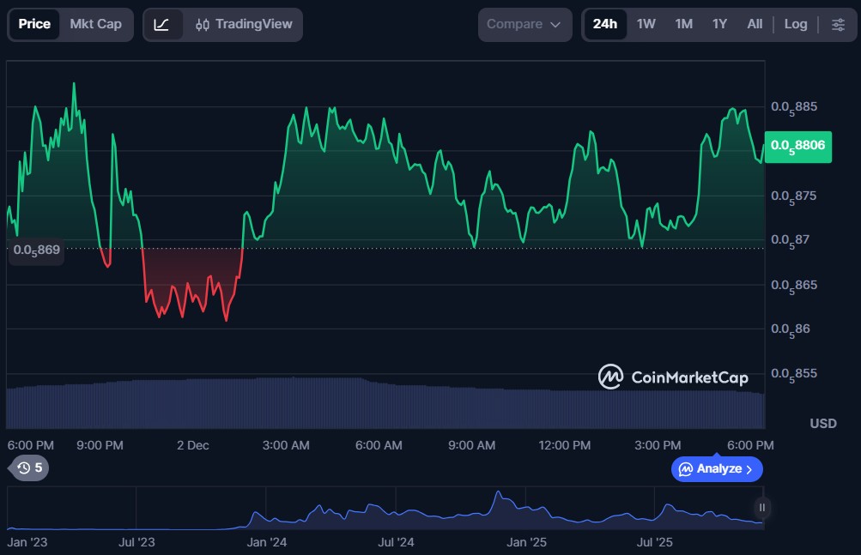Click the pause handle on the range selector

[761, 508]
